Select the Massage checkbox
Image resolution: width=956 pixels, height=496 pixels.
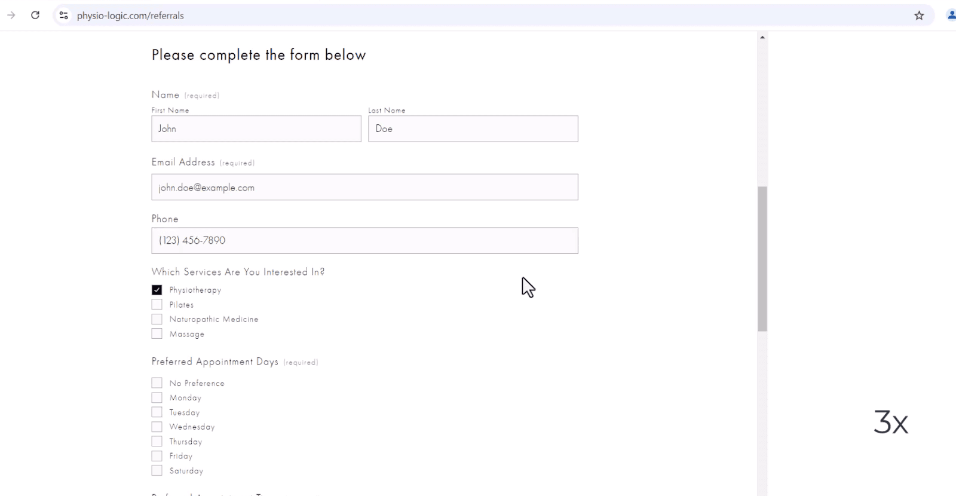click(157, 334)
